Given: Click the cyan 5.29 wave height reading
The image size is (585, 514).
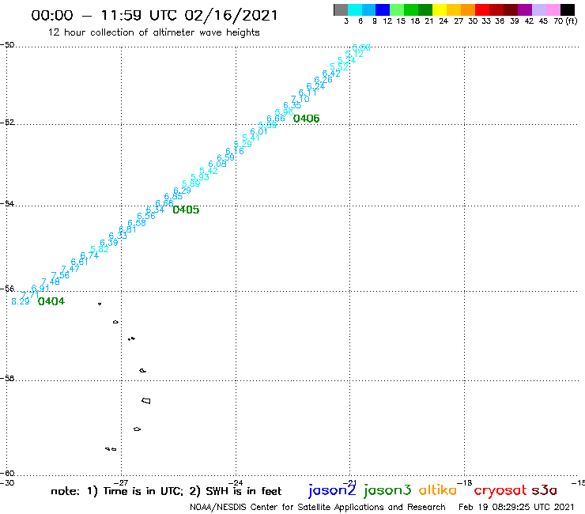Looking at the screenshot, I should point(243,144).
